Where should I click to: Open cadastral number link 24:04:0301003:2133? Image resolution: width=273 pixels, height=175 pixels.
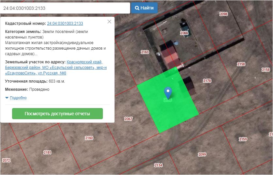65,24
